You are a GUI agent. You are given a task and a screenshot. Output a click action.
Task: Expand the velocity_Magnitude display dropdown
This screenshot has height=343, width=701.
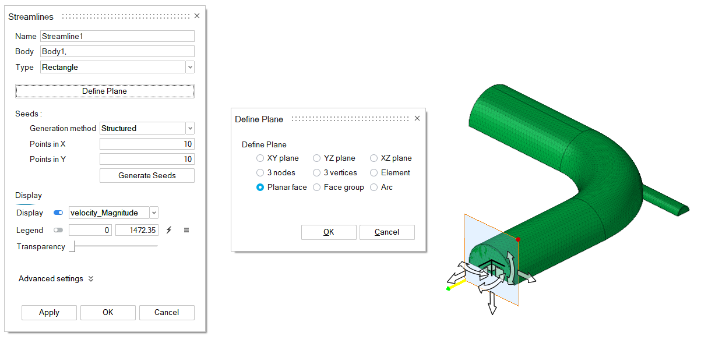[x=153, y=213]
